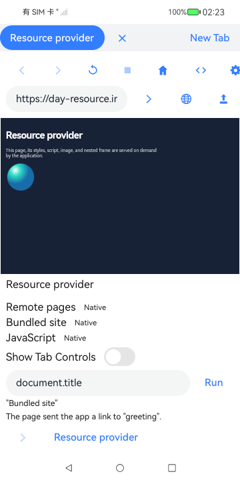Open the source code brackets icon
The width and height of the screenshot is (240, 480).
pyautogui.click(x=201, y=71)
